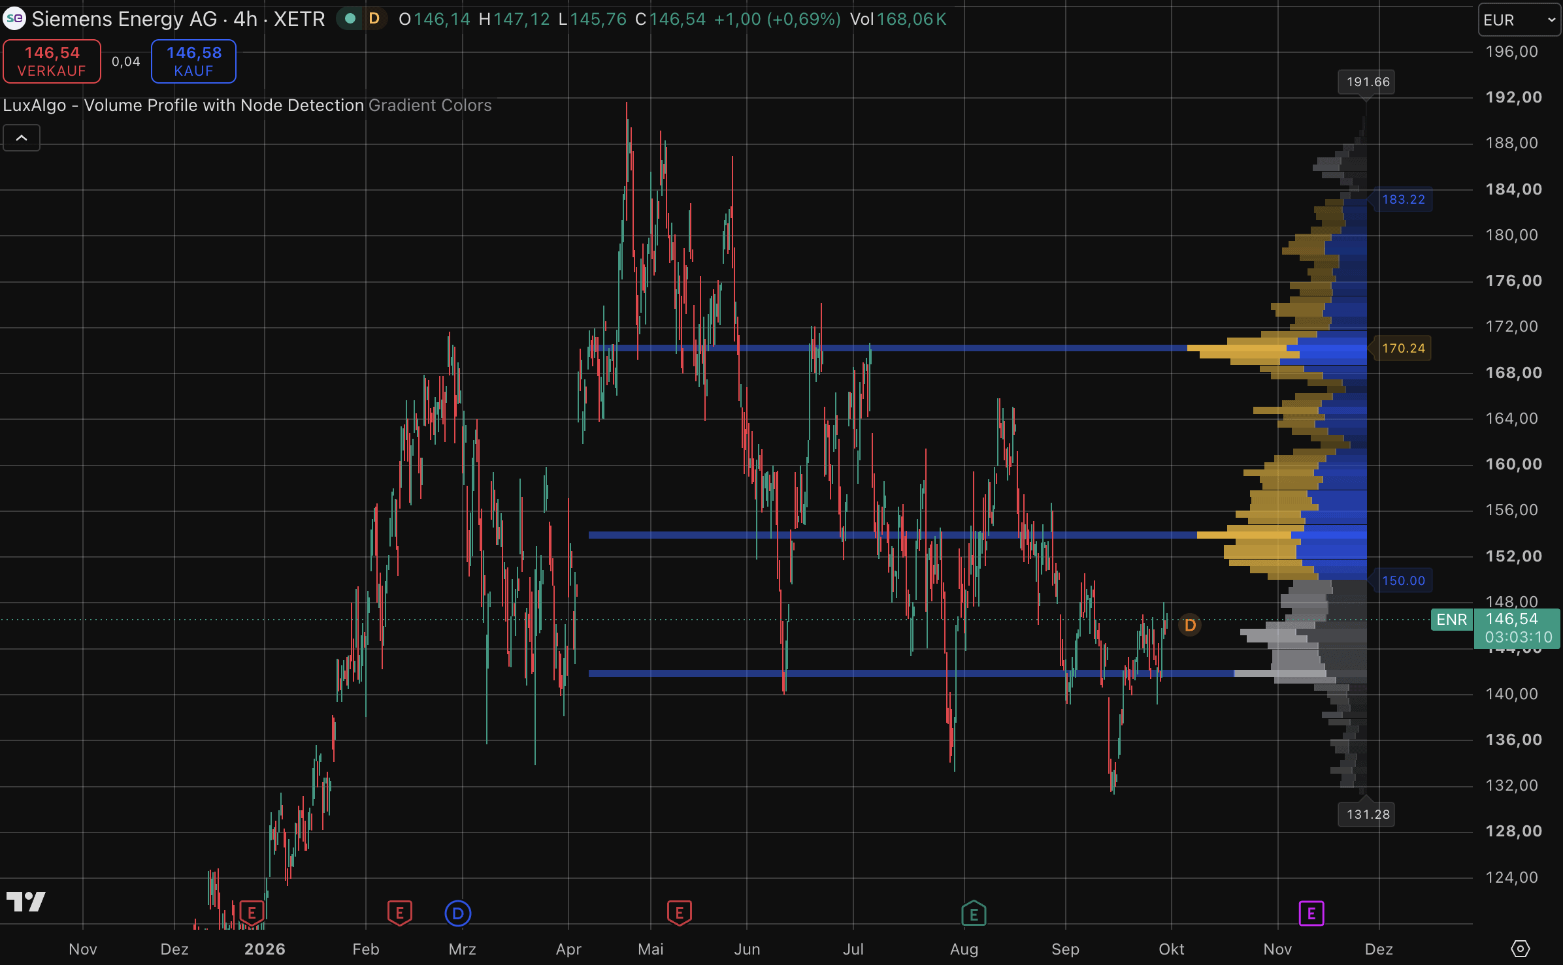Click the 131.28 profile low label
Screen dimensions: 1563x965
coord(1368,814)
